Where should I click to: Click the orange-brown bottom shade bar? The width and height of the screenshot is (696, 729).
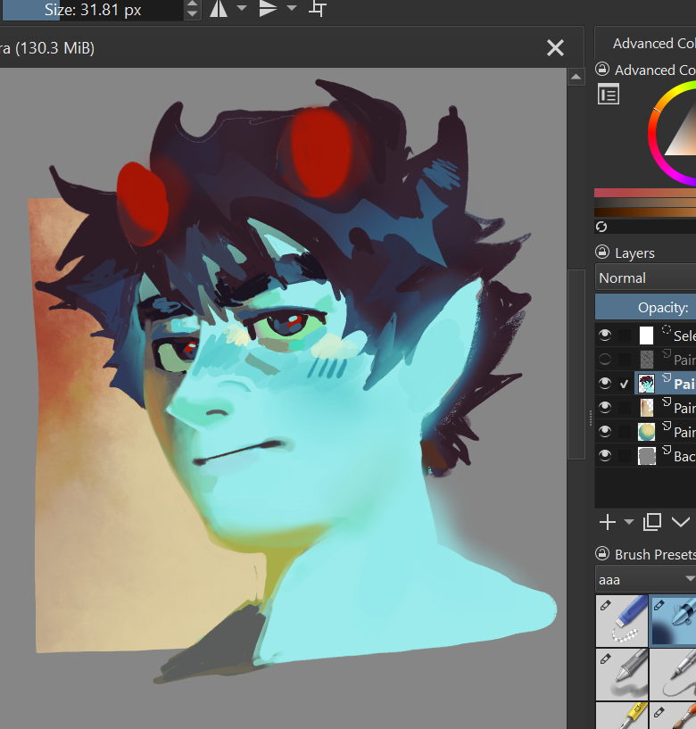[645, 212]
